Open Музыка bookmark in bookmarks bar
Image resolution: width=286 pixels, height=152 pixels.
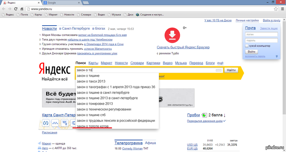coord(114,15)
